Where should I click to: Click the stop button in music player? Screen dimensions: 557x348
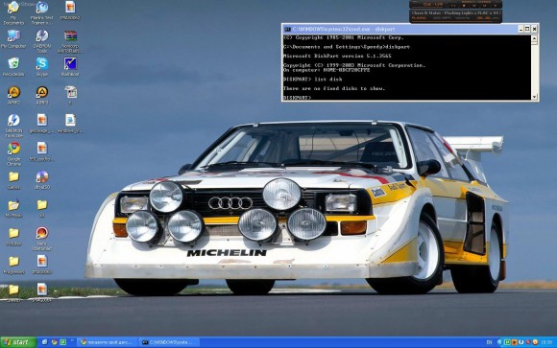(x=464, y=6)
